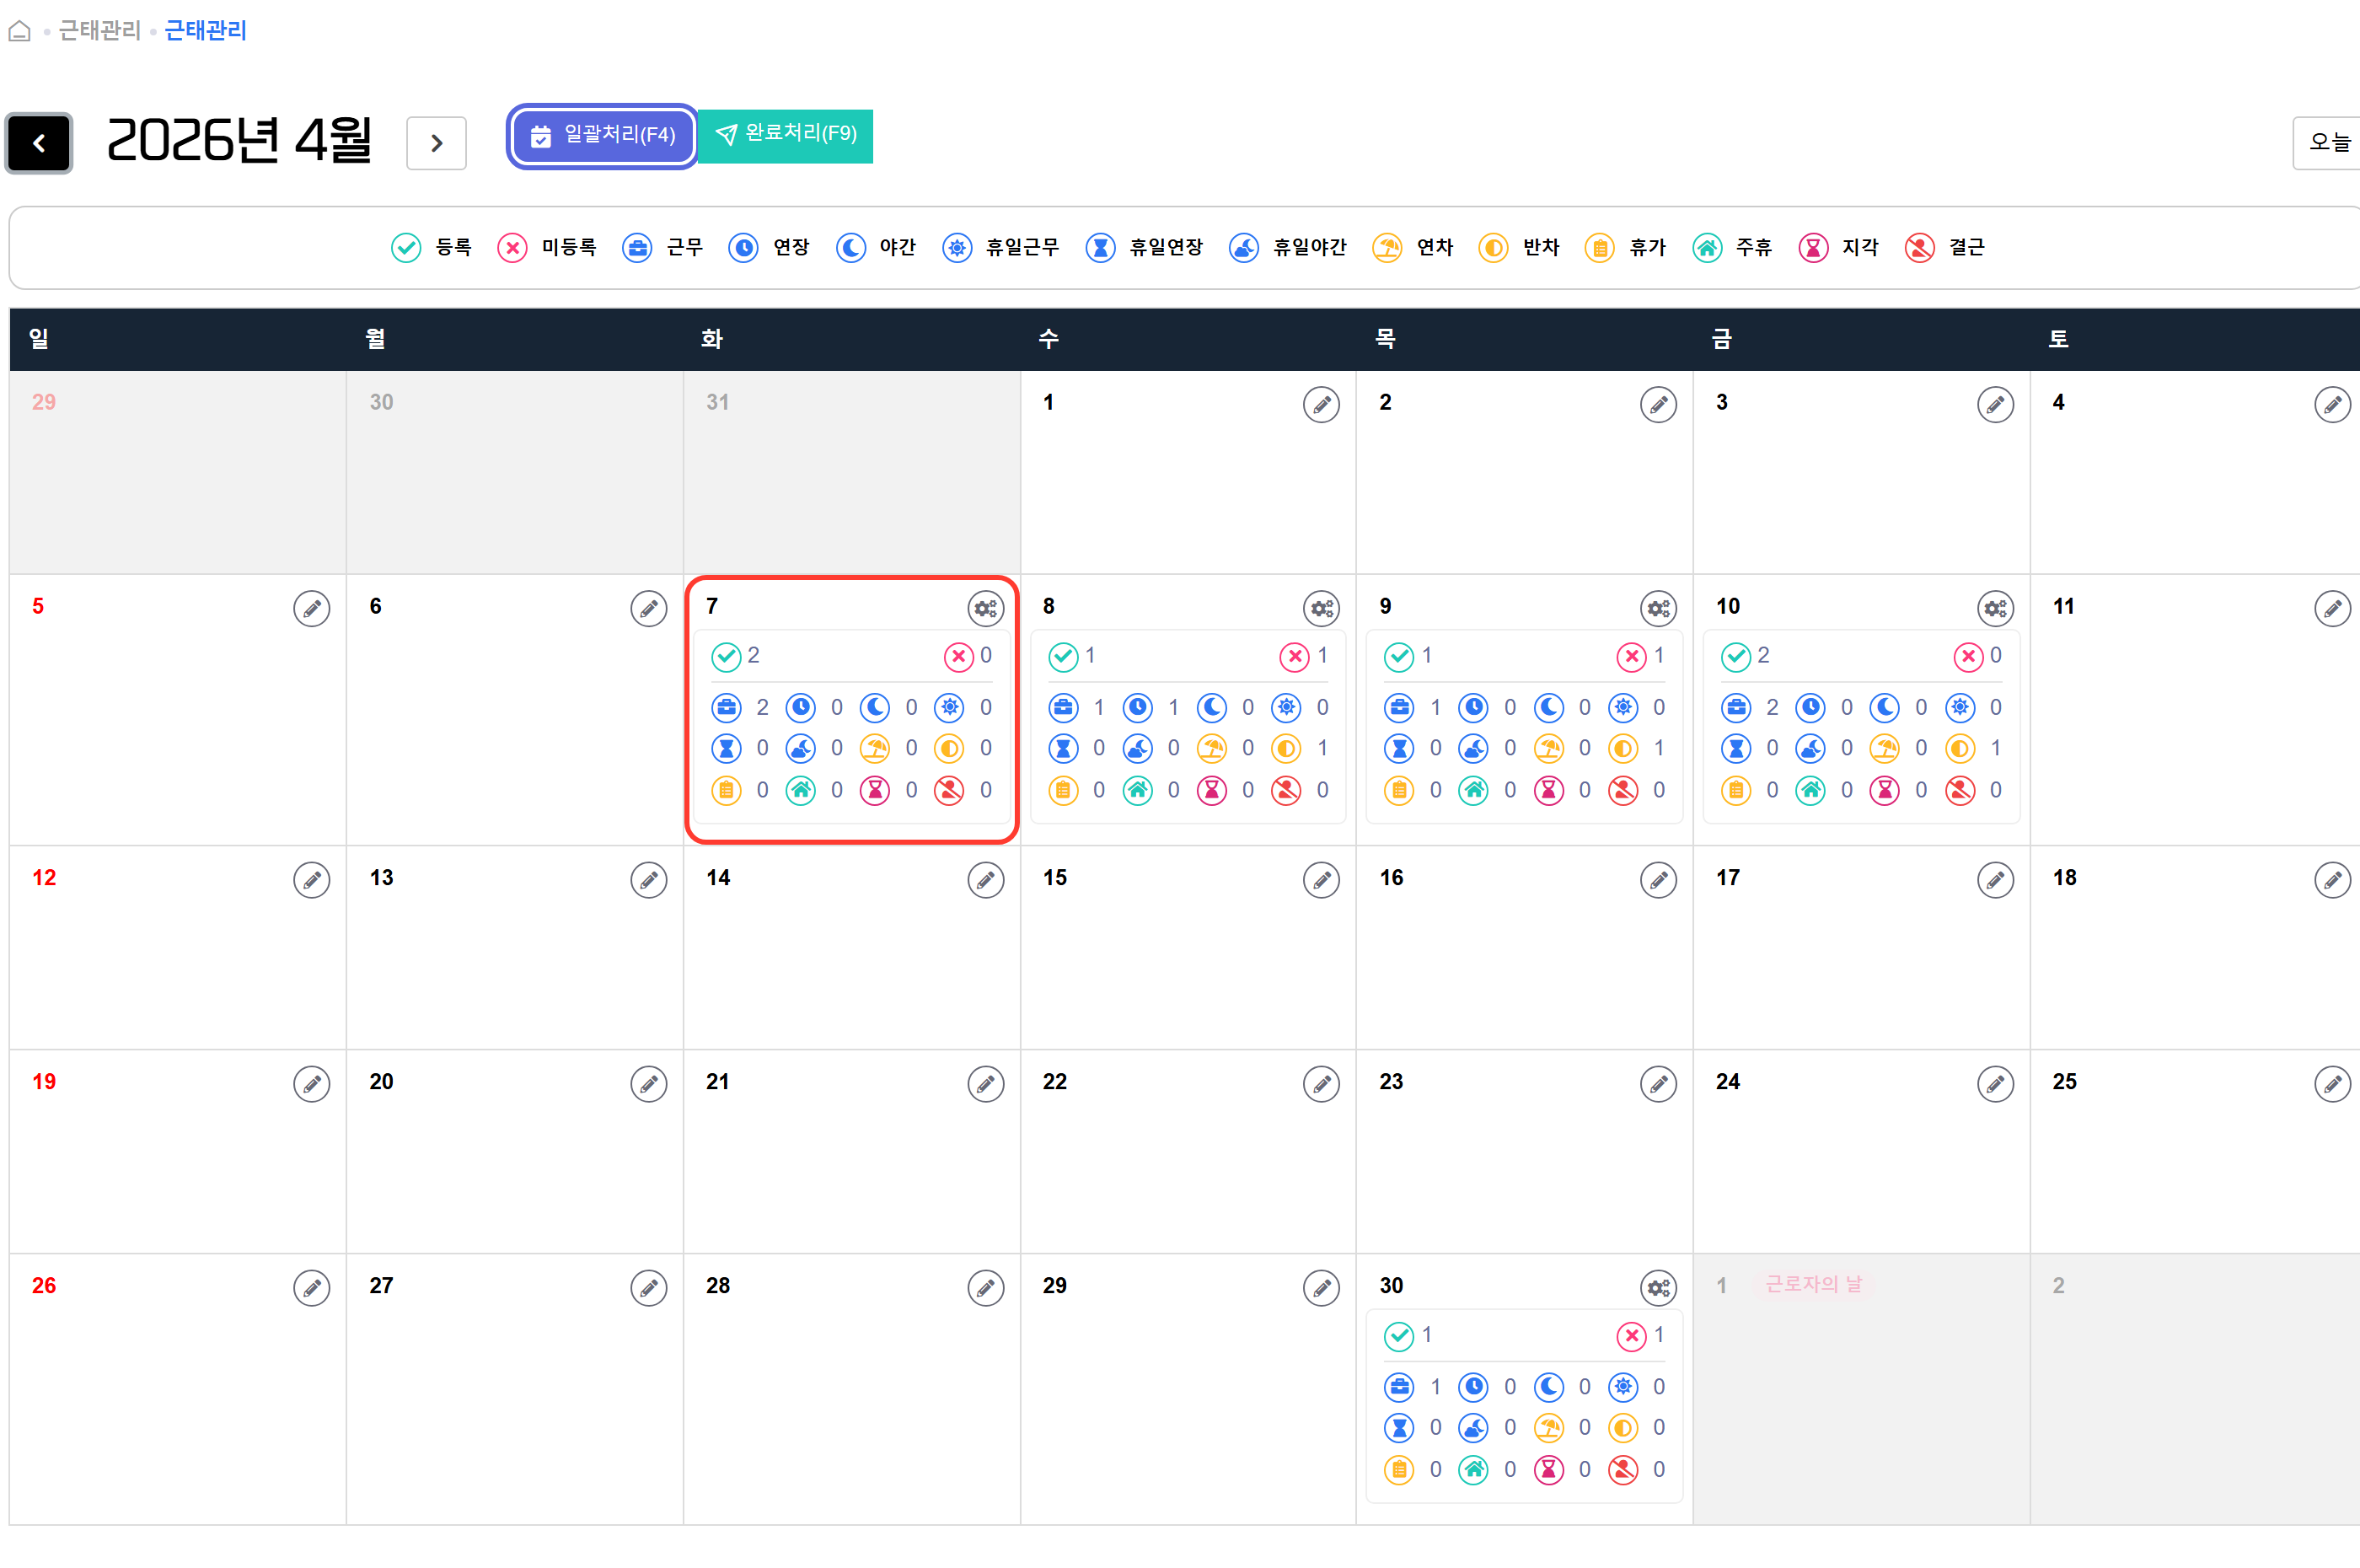The height and width of the screenshot is (1568, 2360).
Task: Click the 연장 clock icon in the legend
Action: point(743,248)
